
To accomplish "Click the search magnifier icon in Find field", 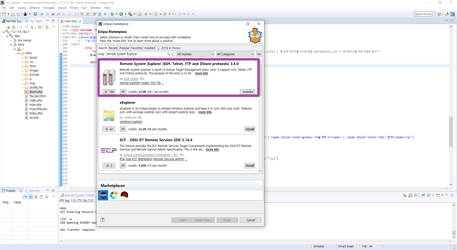I will pos(168,54).
